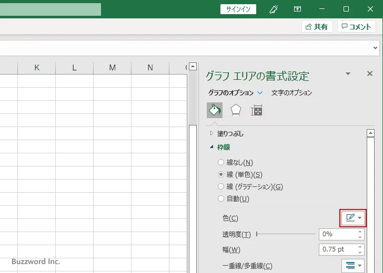Open the 色 outline color picker
Screen dimensions: 383x273
[x=353, y=218]
